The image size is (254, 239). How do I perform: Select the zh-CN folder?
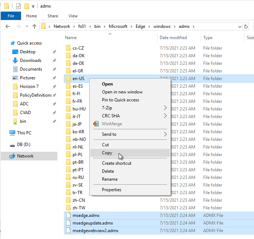click(79, 200)
